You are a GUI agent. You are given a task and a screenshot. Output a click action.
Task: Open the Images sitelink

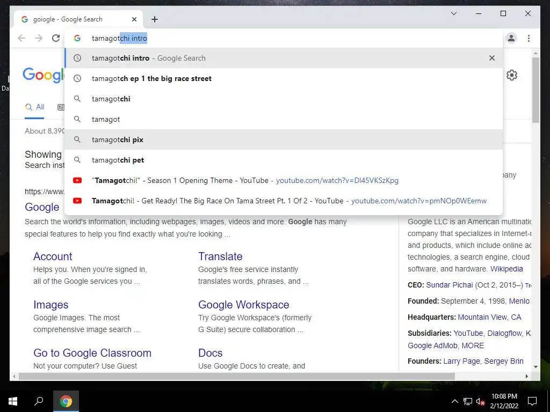pyautogui.click(x=51, y=305)
